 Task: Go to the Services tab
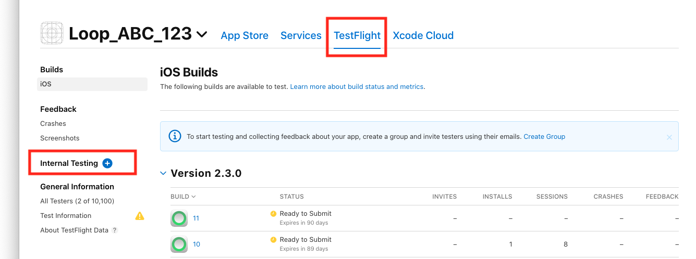301,35
